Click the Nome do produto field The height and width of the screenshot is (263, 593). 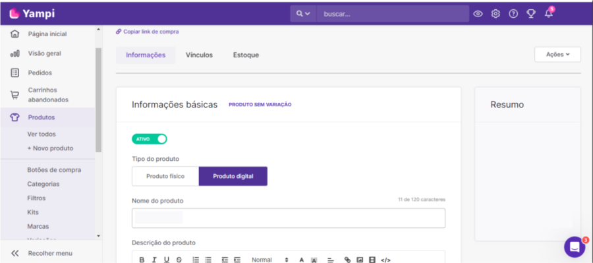tap(289, 218)
